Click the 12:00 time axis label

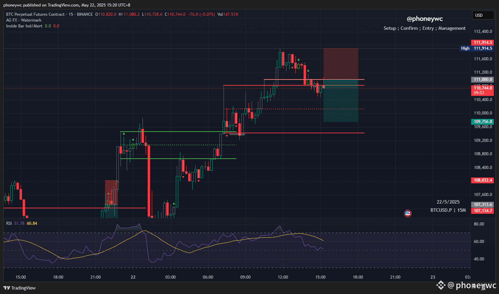click(283, 277)
